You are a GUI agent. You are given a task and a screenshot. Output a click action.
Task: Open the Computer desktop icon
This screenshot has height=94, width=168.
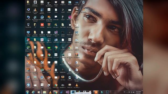pyautogui.click(x=28, y=10)
